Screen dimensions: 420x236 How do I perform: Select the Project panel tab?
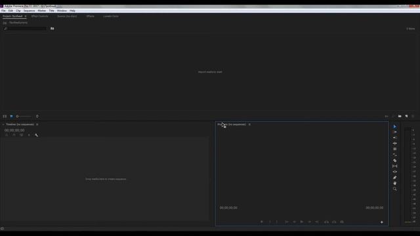point(12,16)
